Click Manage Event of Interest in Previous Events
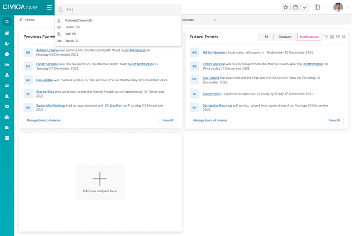The image size is (352, 236). (x=43, y=121)
